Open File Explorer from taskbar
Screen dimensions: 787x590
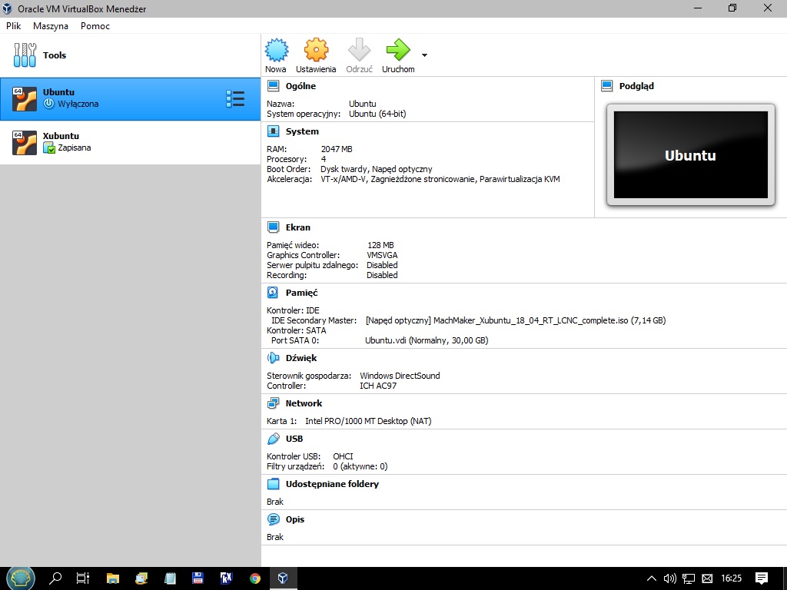click(x=113, y=578)
